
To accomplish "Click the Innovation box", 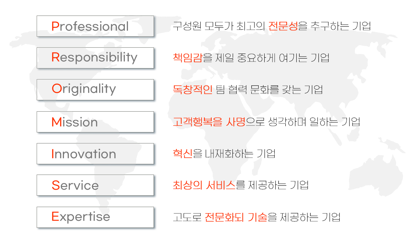I will tap(95, 153).
